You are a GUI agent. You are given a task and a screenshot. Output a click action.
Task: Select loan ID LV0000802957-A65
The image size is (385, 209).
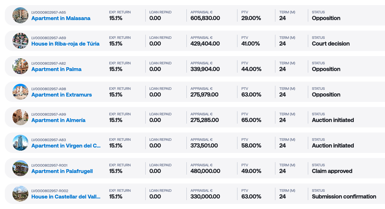pos(48,12)
